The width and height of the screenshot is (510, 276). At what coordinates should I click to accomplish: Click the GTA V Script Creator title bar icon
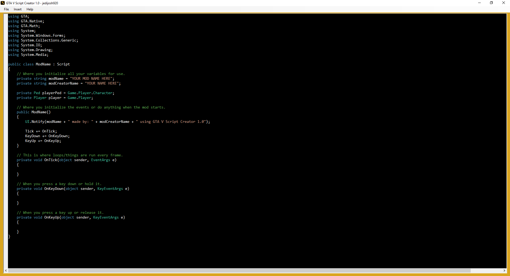coord(3,3)
